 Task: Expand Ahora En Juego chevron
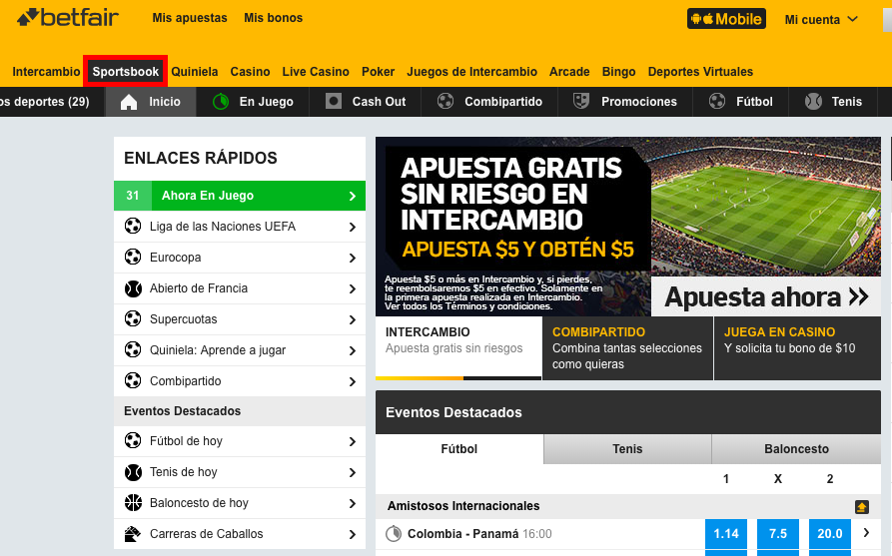coord(353,196)
